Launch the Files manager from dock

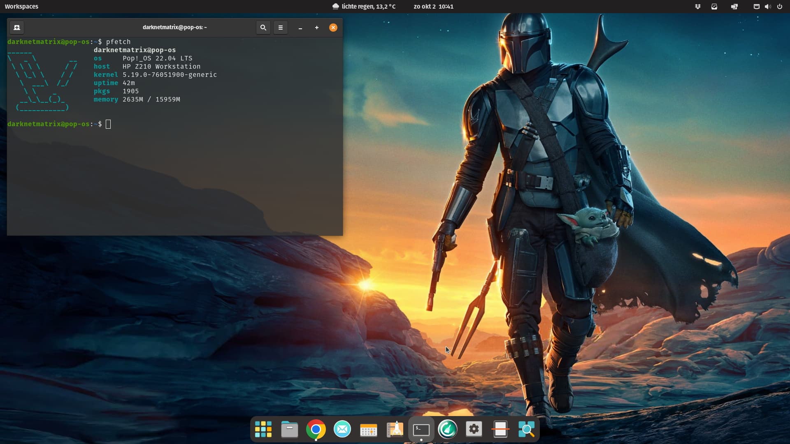(x=290, y=429)
